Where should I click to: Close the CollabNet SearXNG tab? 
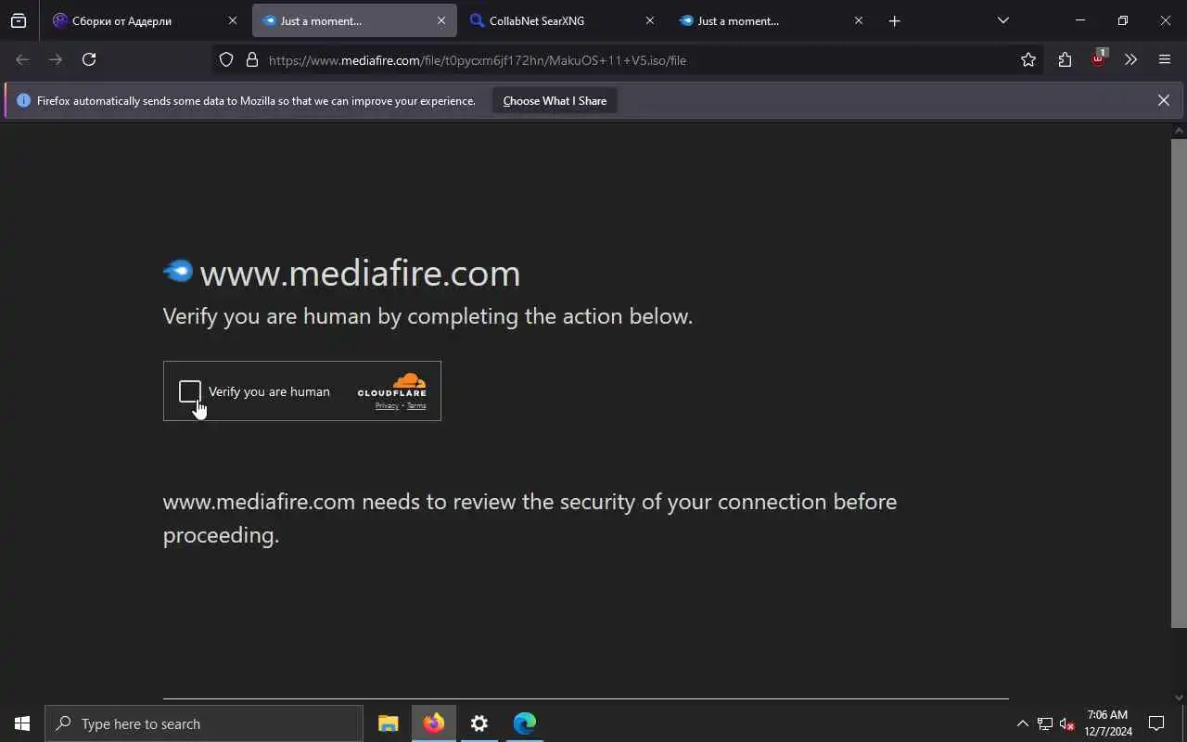[650, 20]
